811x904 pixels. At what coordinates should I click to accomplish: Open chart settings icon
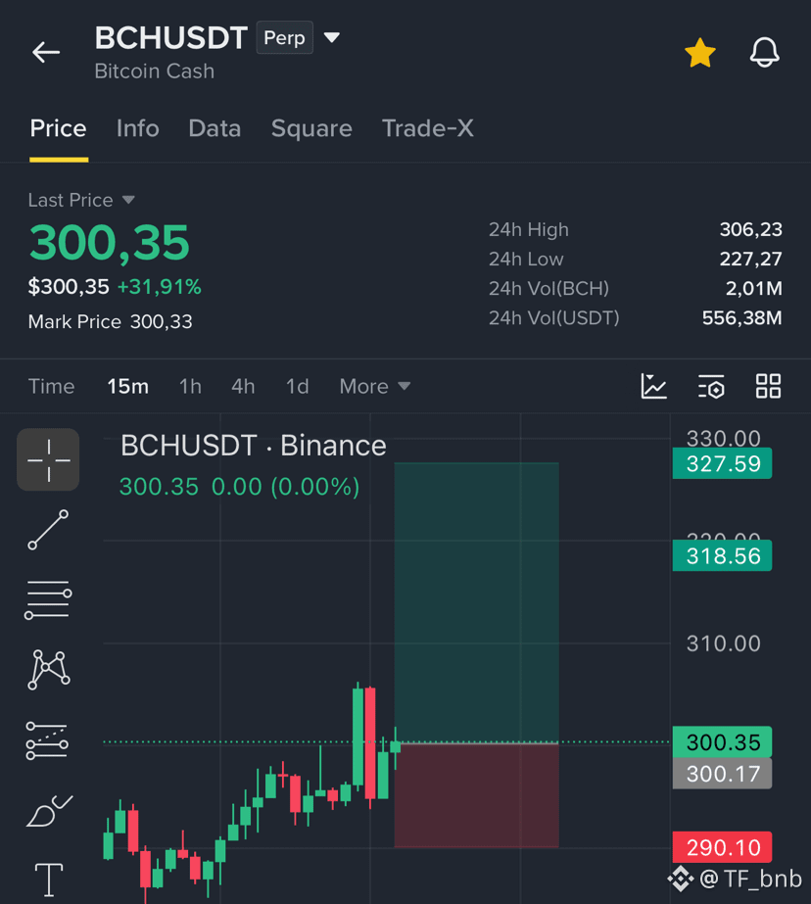click(711, 386)
